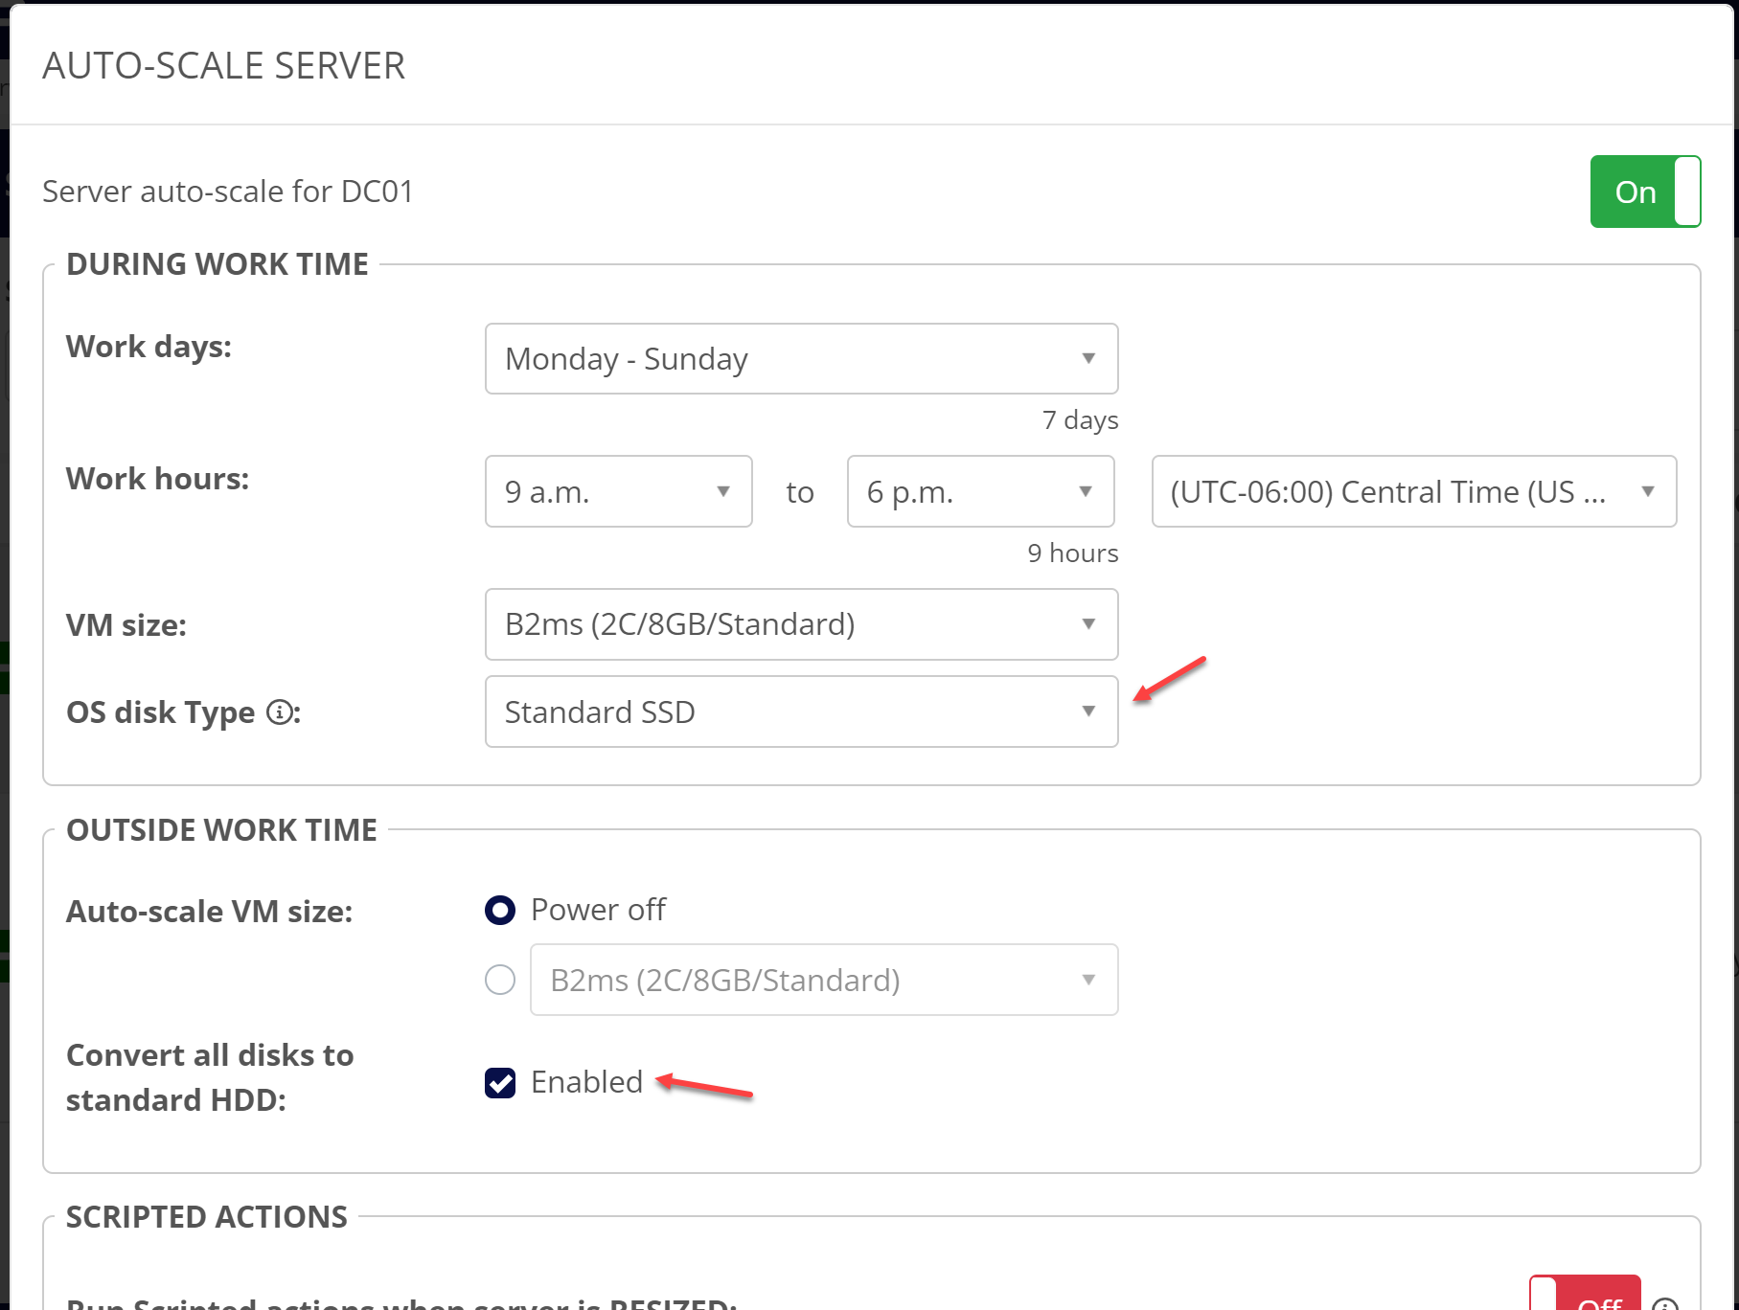Click the Enabled checkbox label text

586,1082
